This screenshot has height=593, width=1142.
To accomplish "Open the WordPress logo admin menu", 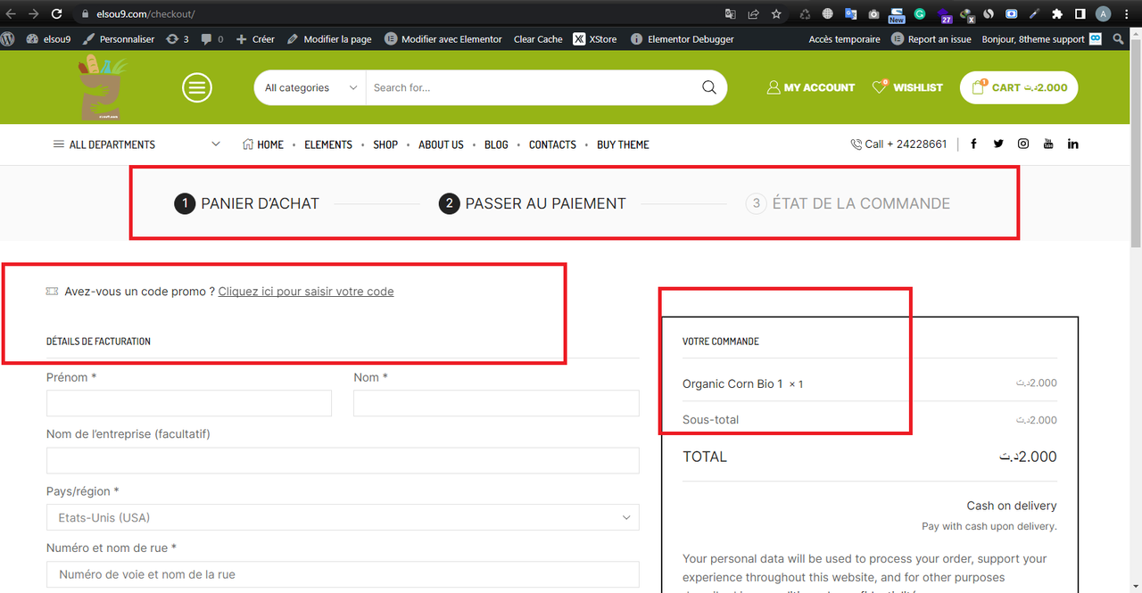I will click(x=8, y=39).
